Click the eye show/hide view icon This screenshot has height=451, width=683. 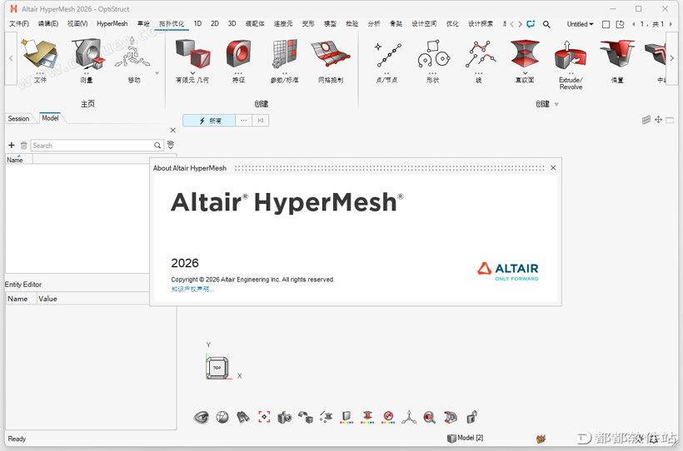click(x=201, y=418)
